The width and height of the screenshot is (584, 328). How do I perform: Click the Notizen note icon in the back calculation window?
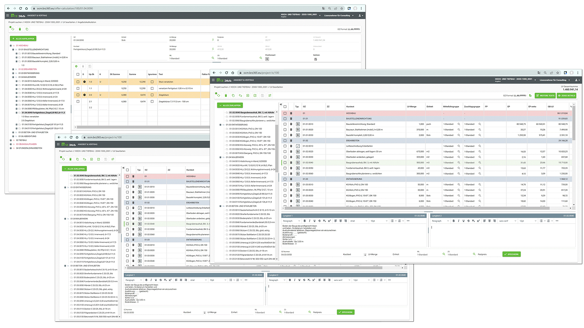point(315,59)
